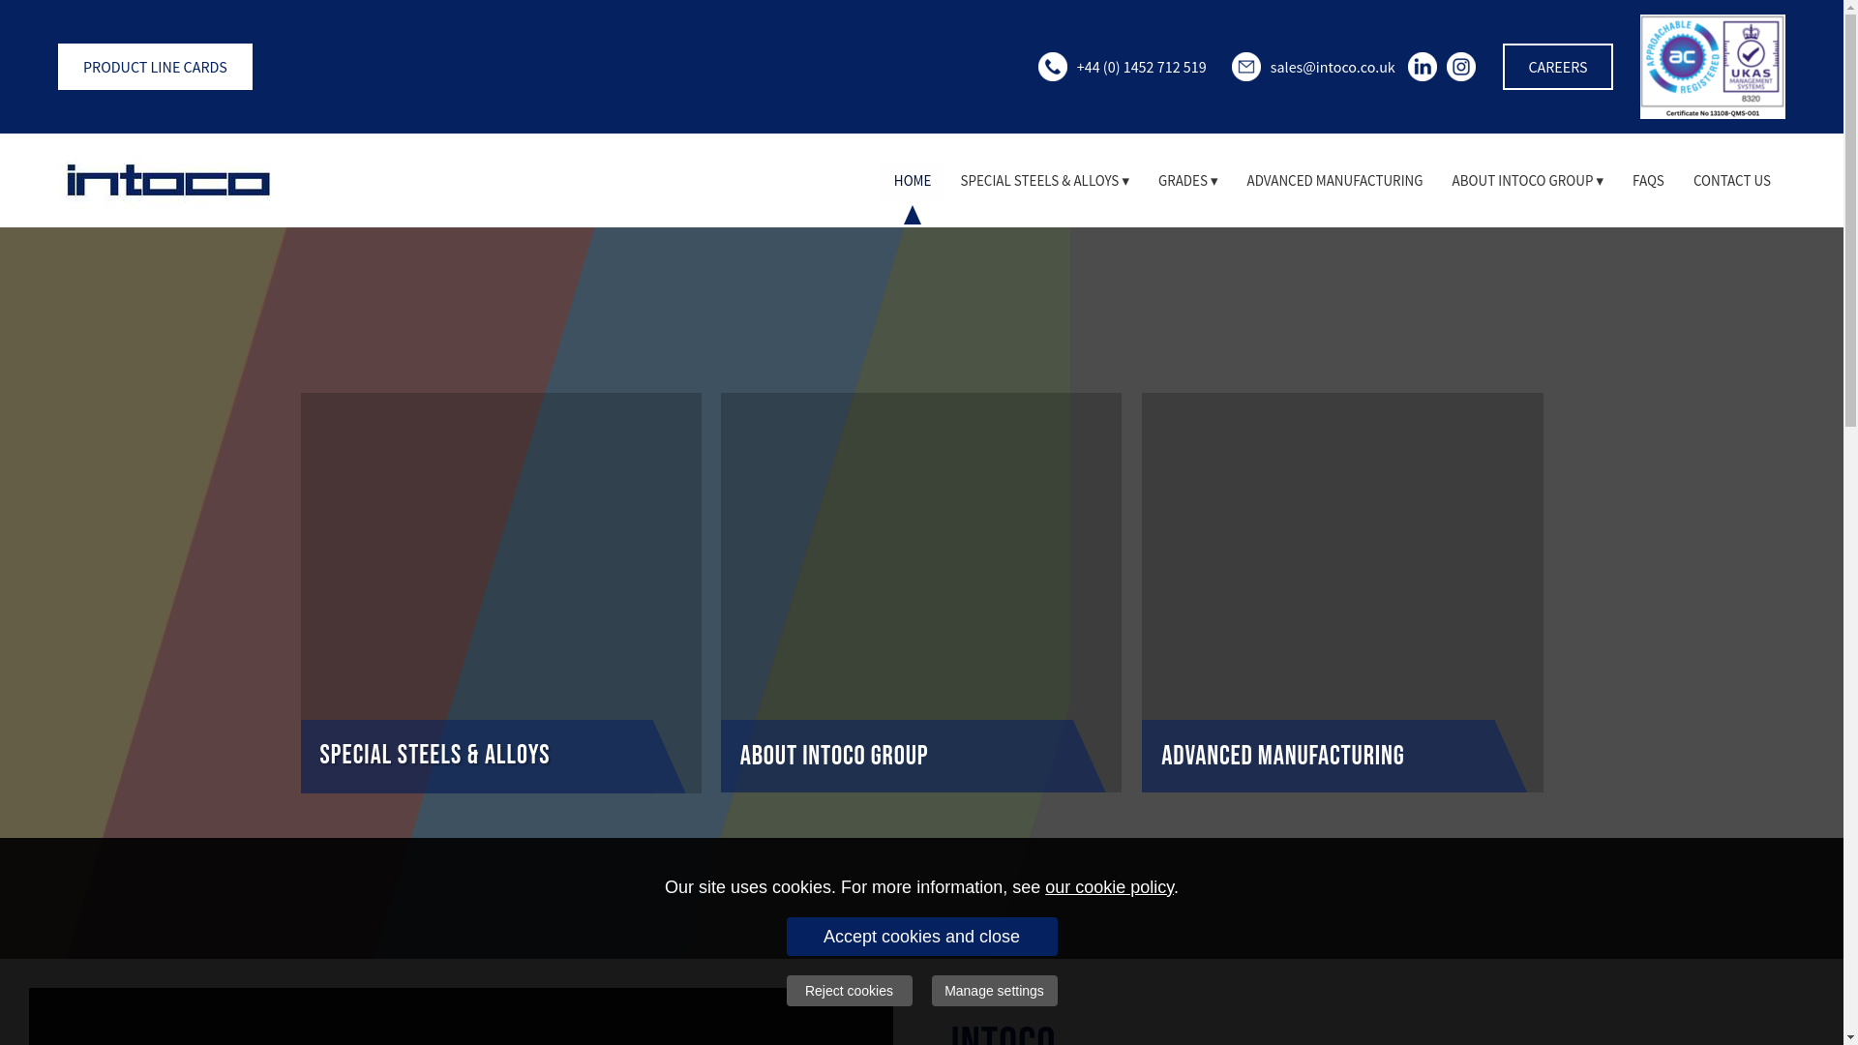Call phone number +44 (0) 1452 712 519
The image size is (1858, 1045).
pyautogui.click(x=1141, y=67)
